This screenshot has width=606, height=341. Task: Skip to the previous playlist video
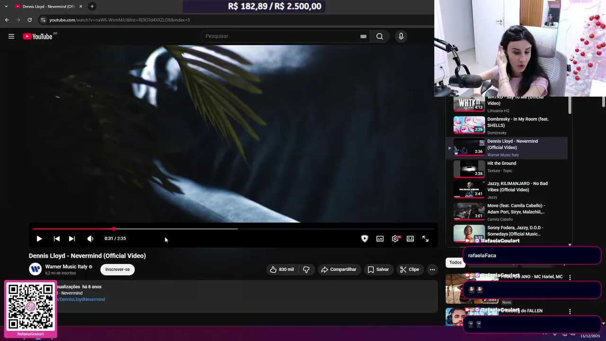click(x=57, y=239)
